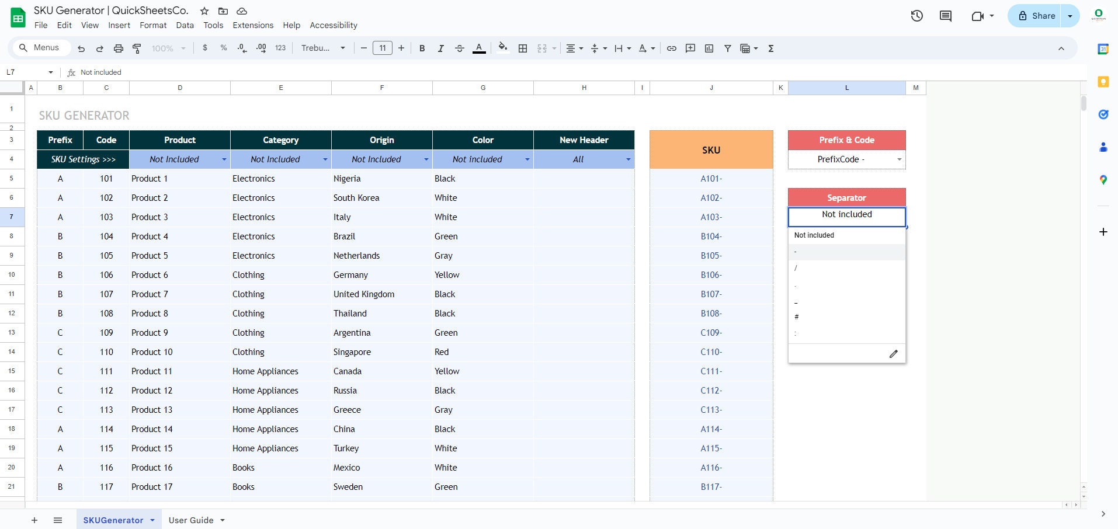Change text color with the A icon
This screenshot has height=529, width=1118.
coord(479,48)
